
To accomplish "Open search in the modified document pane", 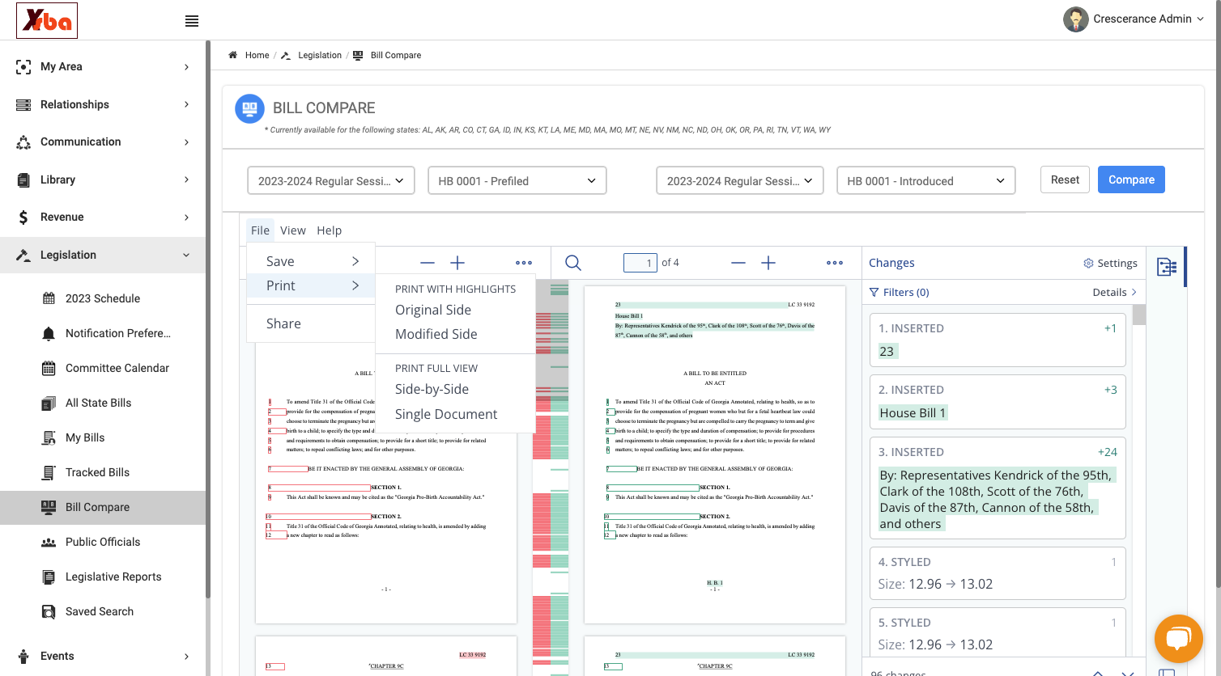I will (573, 263).
